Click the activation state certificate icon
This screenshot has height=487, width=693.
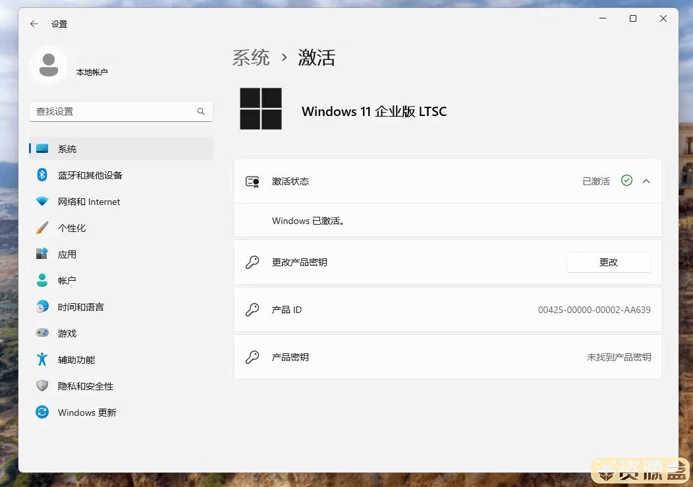[252, 181]
